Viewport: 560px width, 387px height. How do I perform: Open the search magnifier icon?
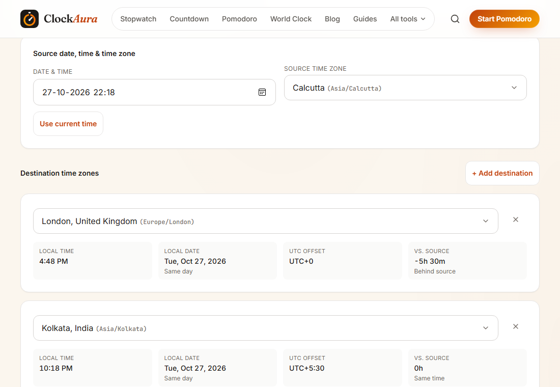455,19
